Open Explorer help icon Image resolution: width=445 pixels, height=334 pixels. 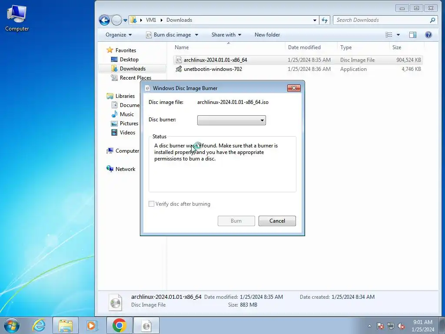tap(428, 35)
